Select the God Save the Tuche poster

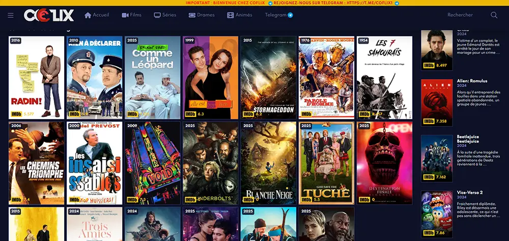(x=326, y=163)
